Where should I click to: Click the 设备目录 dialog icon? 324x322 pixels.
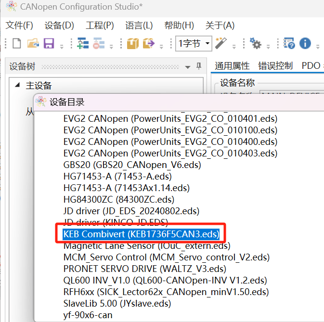point(41,102)
